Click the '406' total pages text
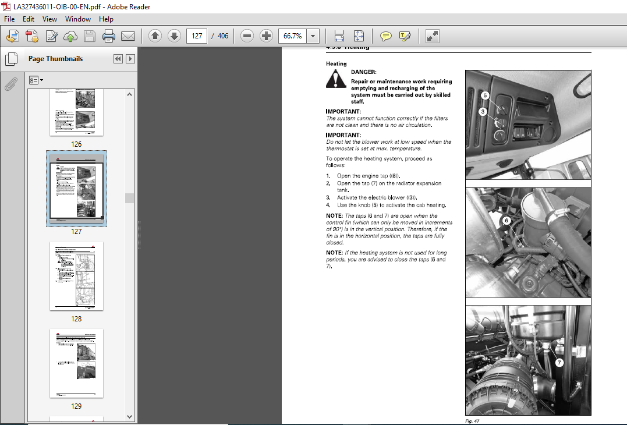Screen dimensions: 627x425 [x=223, y=36]
